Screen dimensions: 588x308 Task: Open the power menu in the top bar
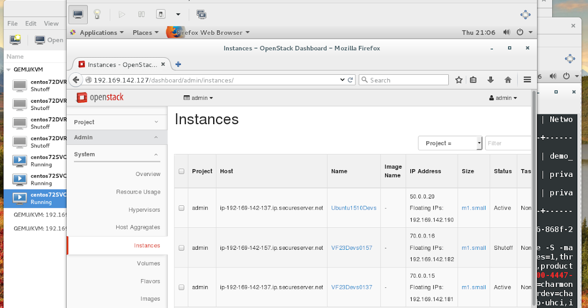[524, 32]
